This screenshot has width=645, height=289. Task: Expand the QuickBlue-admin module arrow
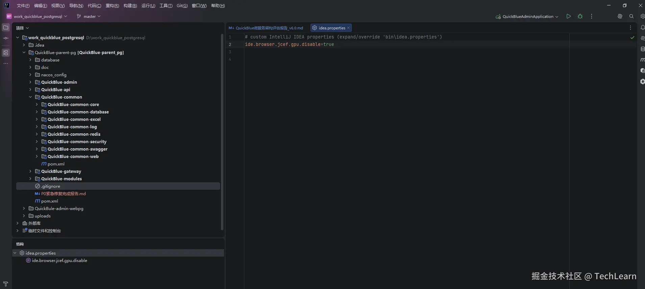[x=30, y=82]
